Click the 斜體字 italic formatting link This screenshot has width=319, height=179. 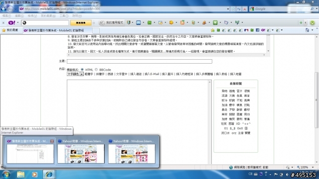(100, 74)
